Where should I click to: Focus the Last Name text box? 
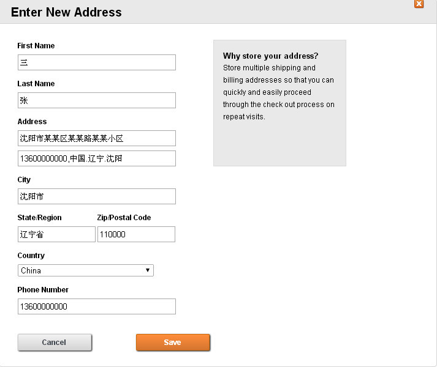[96, 100]
